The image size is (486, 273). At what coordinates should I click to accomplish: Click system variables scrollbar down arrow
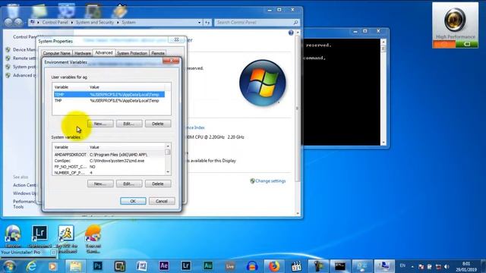coord(168,172)
